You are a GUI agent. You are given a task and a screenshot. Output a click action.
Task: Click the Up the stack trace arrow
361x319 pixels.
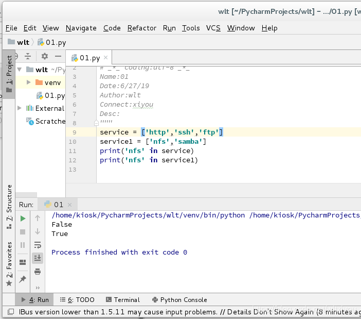[x=38, y=218]
